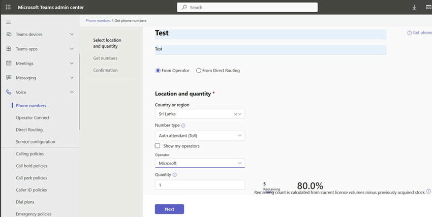Edit the order name Test heading field

[270, 34]
